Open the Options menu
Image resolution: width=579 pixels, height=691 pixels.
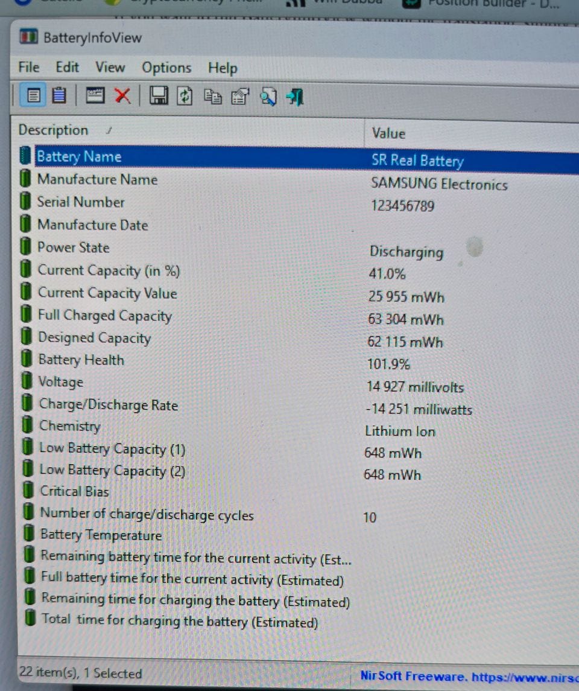[166, 68]
